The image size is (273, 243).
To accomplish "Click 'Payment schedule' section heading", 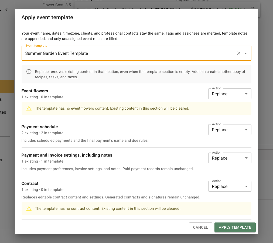I will (40, 127).
